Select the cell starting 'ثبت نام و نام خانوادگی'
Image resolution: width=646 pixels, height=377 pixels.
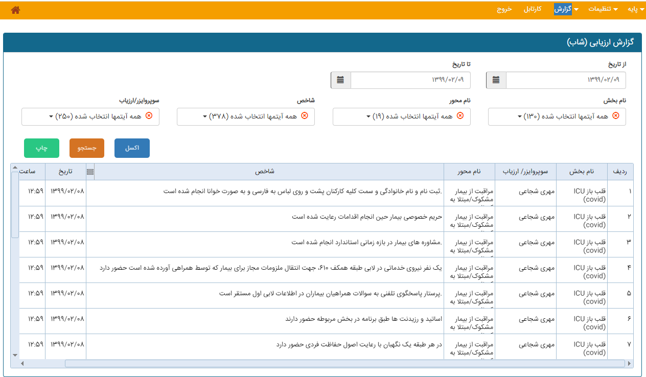(265, 193)
